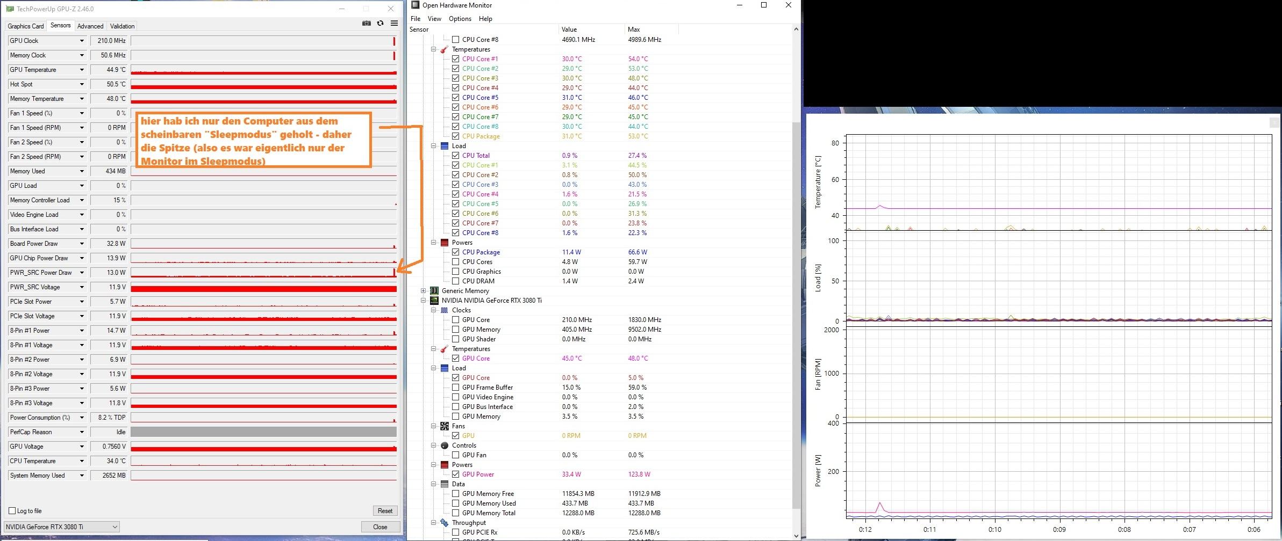Click the red Powers icon above CPU Package
This screenshot has width=1282, height=541.
coord(445,243)
